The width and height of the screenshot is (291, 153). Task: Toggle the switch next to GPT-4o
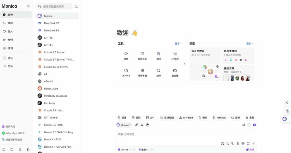tap(133, 150)
